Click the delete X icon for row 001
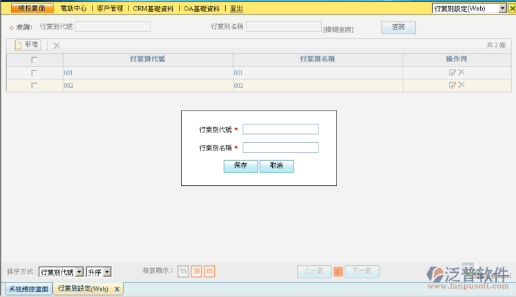The height and width of the screenshot is (297, 516). [461, 72]
